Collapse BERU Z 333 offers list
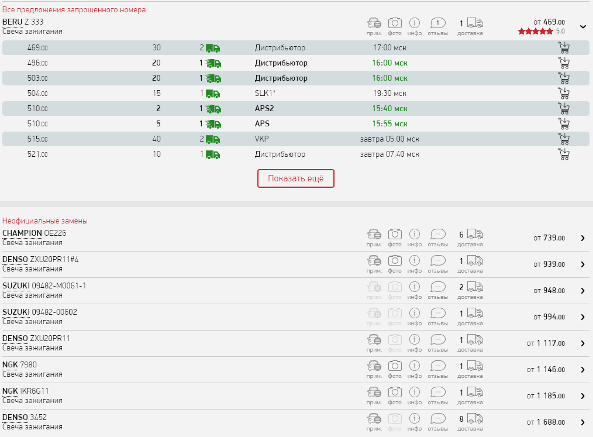Screen dimensions: 593x437 [x=583, y=27]
